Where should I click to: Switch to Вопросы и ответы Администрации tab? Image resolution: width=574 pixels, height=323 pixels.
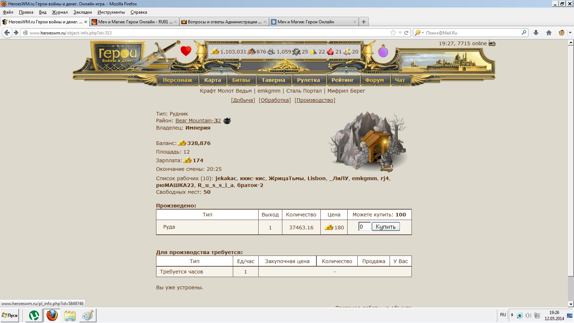click(x=224, y=22)
